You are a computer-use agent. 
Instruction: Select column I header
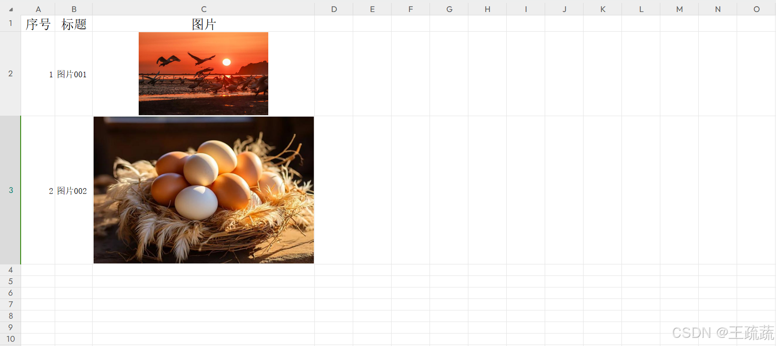click(x=525, y=9)
